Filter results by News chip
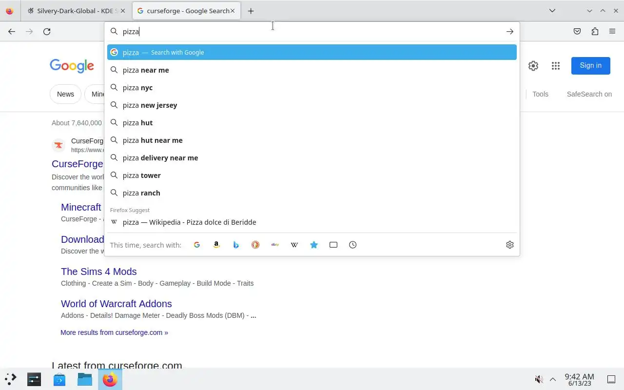624x390 pixels. click(65, 94)
